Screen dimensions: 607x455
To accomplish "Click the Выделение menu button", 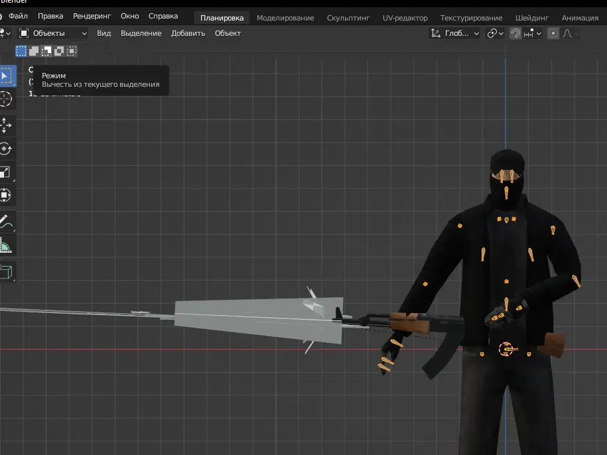I will coord(141,33).
